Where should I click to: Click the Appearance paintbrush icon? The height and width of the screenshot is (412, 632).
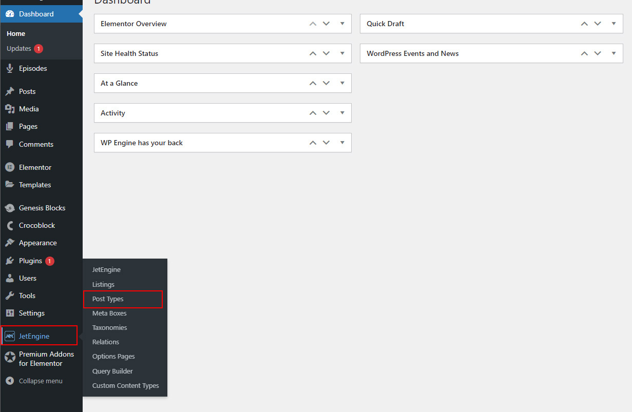pos(10,243)
